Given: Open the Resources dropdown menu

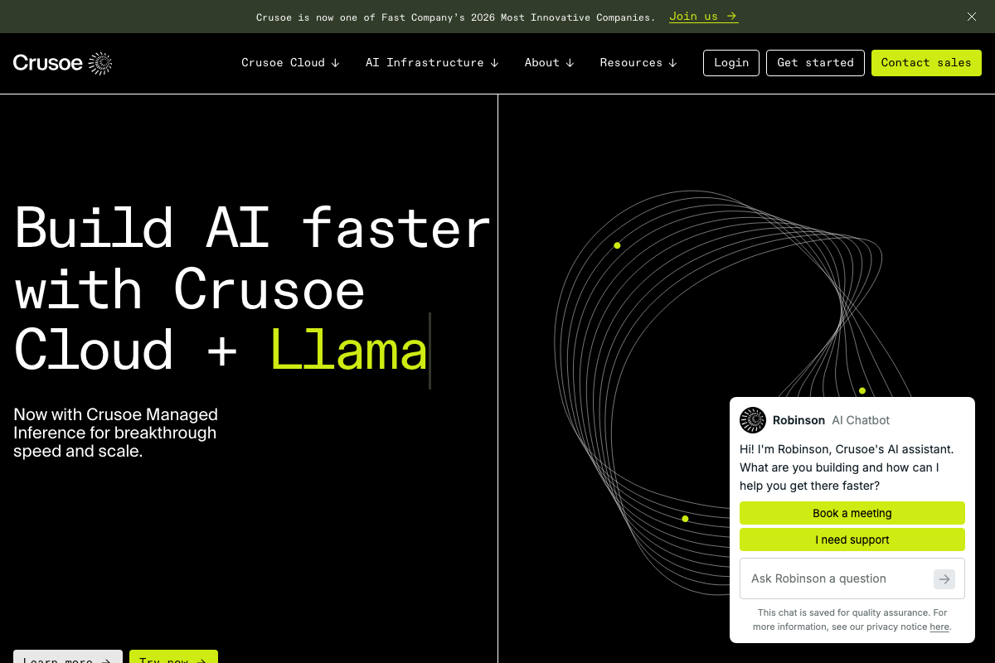Looking at the screenshot, I should (x=638, y=63).
